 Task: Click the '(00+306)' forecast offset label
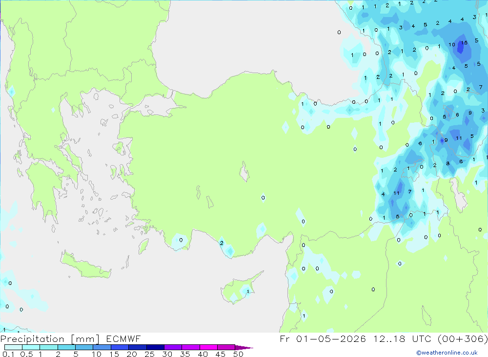(x=463, y=338)
